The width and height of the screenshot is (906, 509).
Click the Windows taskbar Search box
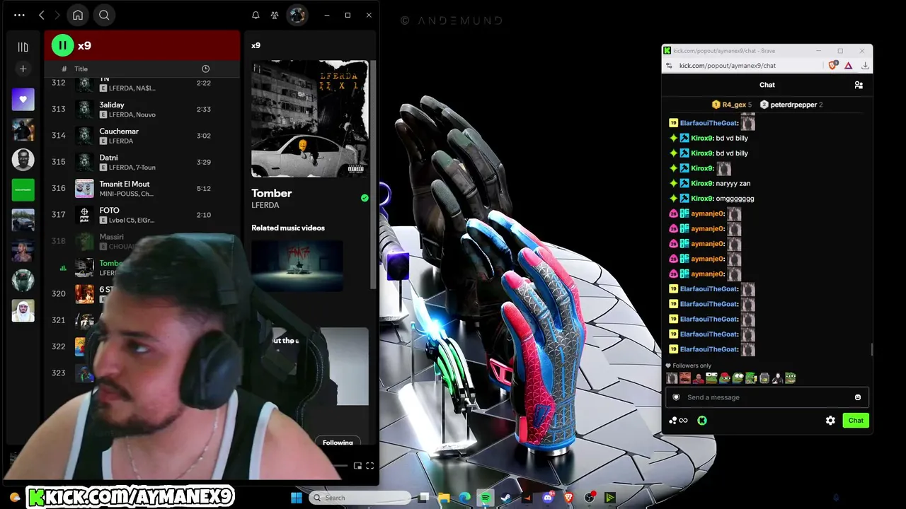[359, 498]
